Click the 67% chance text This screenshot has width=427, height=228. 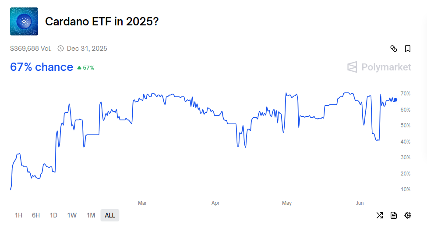pyautogui.click(x=42, y=67)
